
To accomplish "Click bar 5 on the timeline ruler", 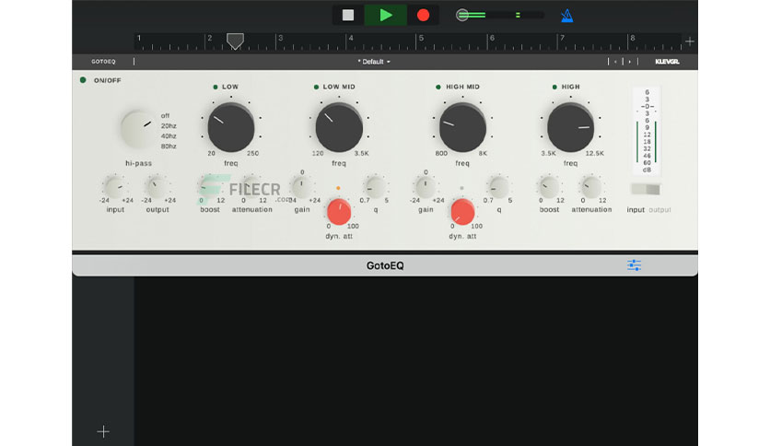I will (x=421, y=39).
